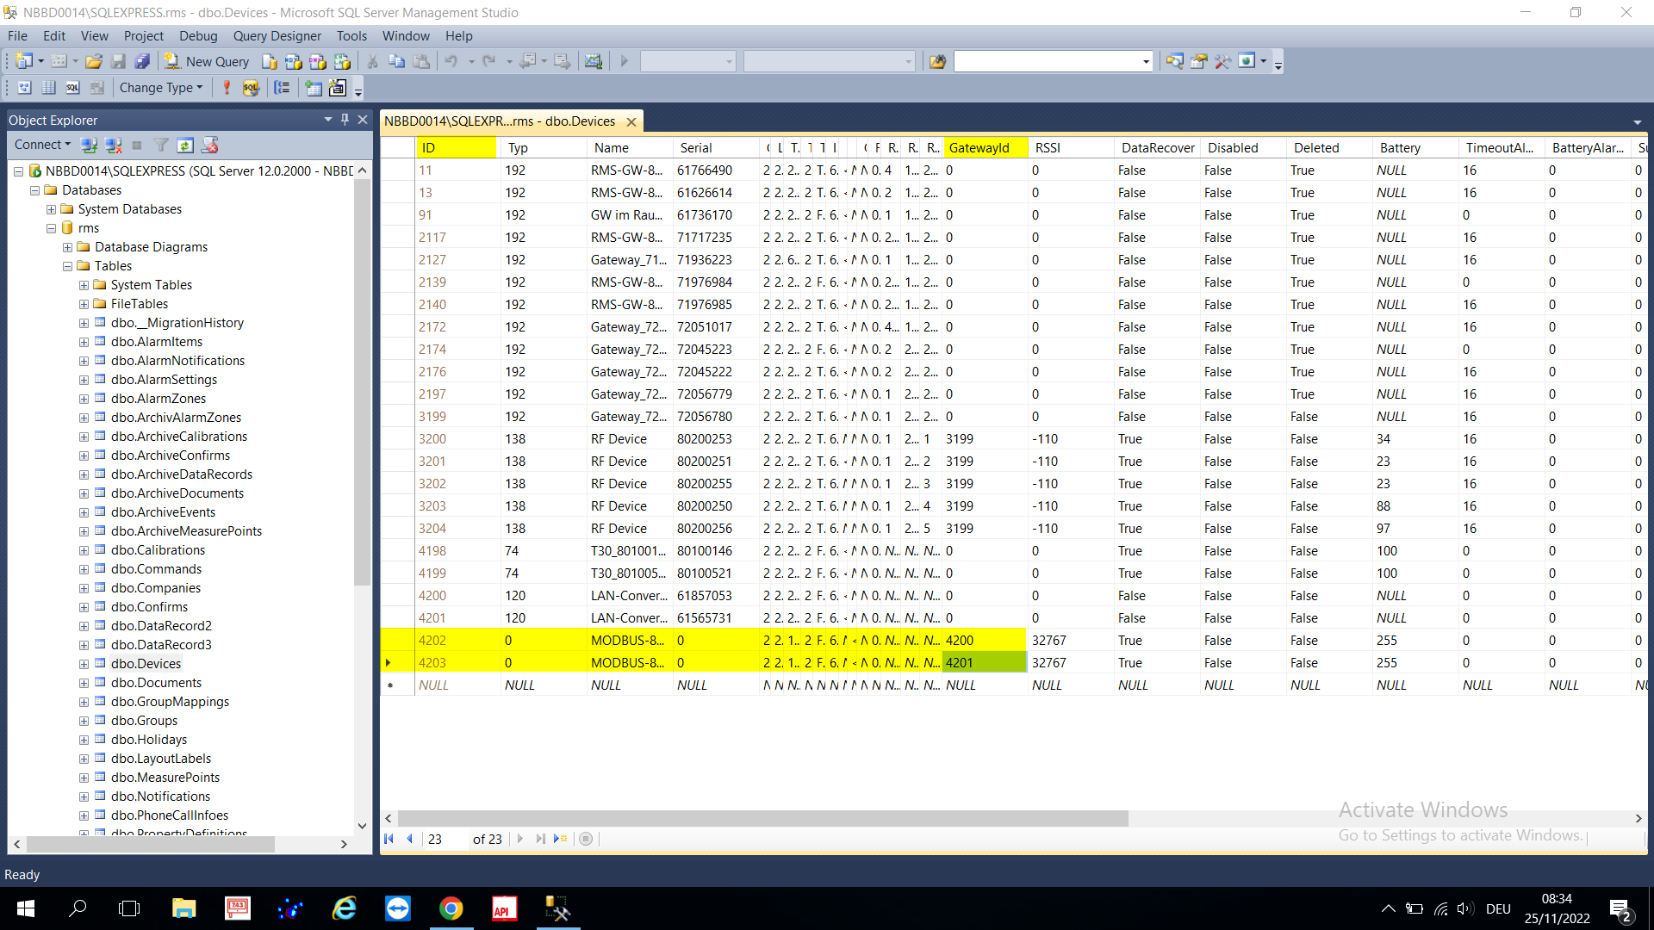Image resolution: width=1654 pixels, height=930 pixels.
Task: Select the dbo.Groups table in tree
Action: (144, 721)
